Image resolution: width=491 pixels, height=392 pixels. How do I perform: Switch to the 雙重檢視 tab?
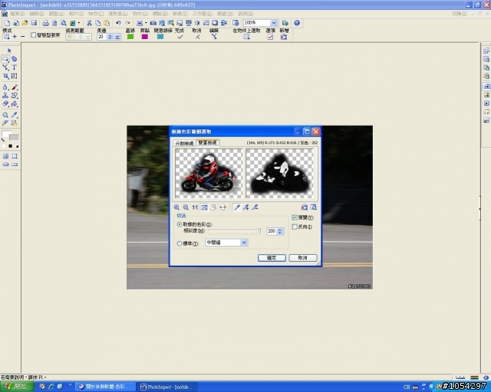(207, 142)
